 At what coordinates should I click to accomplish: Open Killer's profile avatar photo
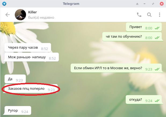(20, 15)
